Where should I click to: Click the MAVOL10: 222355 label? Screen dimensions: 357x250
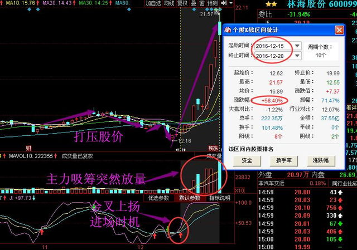[31, 156]
